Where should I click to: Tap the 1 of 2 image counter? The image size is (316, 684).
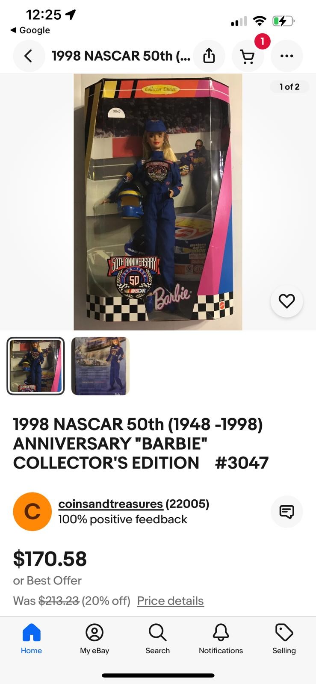[x=289, y=87]
